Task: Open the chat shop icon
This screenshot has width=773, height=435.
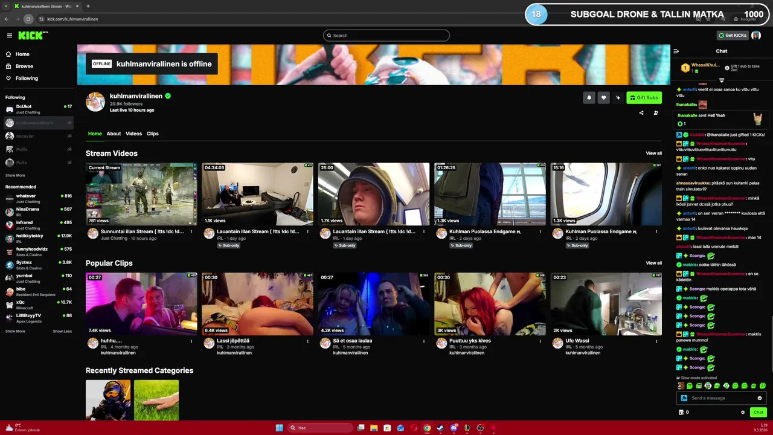Action: (x=681, y=413)
